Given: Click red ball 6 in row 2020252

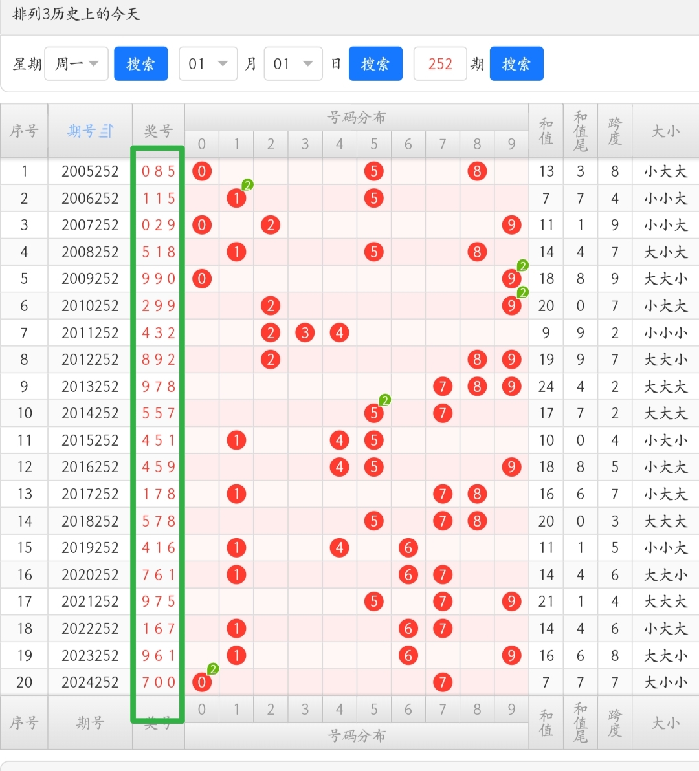Looking at the screenshot, I should pyautogui.click(x=408, y=574).
